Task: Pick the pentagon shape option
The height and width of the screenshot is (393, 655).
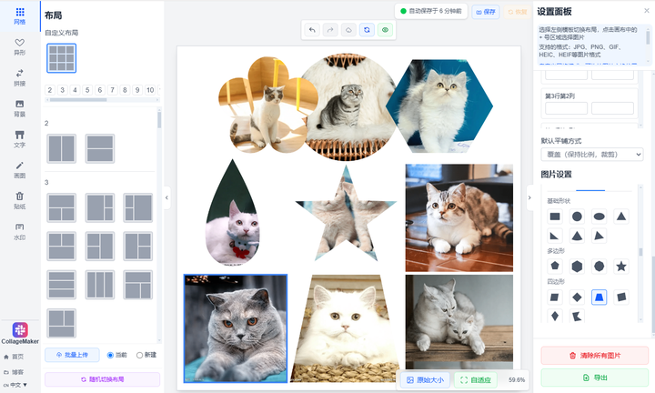Action: pyautogui.click(x=554, y=267)
